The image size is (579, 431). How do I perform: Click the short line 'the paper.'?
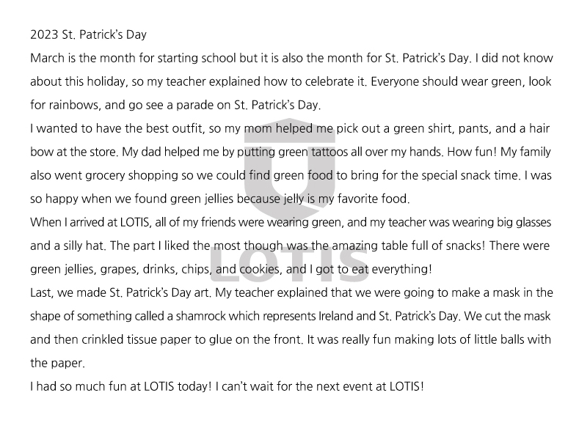[57, 363]
